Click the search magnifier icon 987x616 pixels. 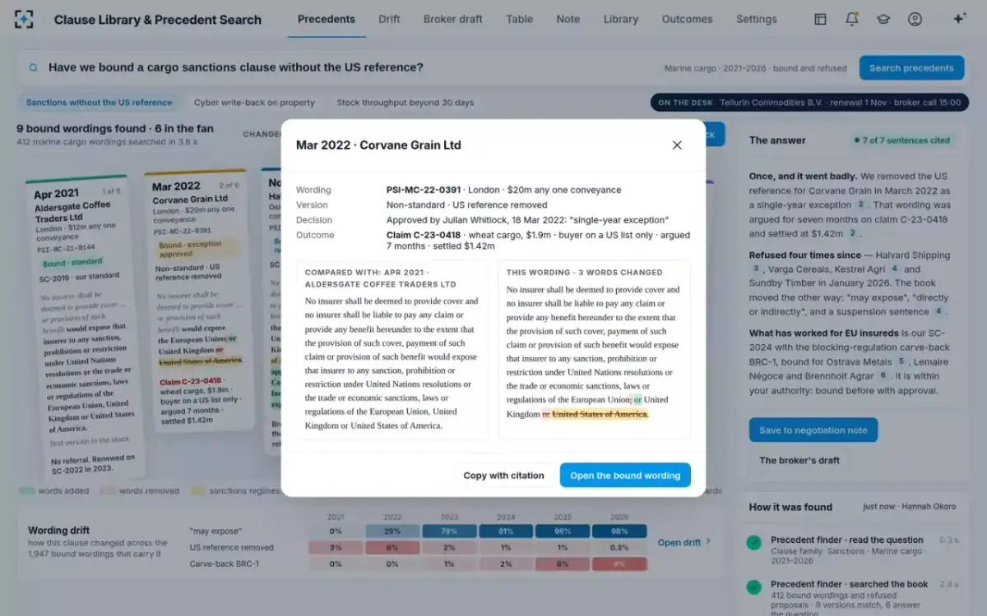pos(34,67)
